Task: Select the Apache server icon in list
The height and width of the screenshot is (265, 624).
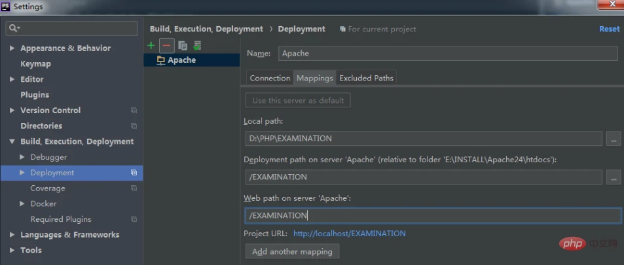Action: [161, 60]
